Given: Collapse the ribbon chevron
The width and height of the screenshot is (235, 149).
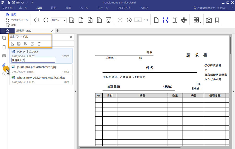Looking at the screenshot, I should [232, 8].
